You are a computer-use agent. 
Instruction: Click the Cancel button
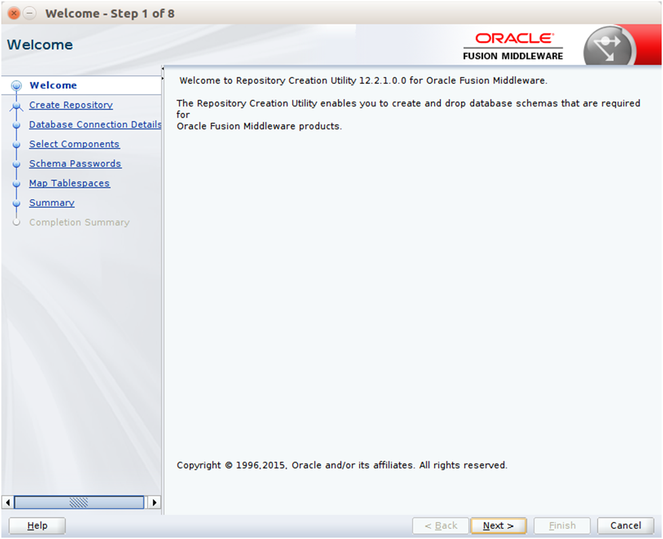click(x=625, y=525)
